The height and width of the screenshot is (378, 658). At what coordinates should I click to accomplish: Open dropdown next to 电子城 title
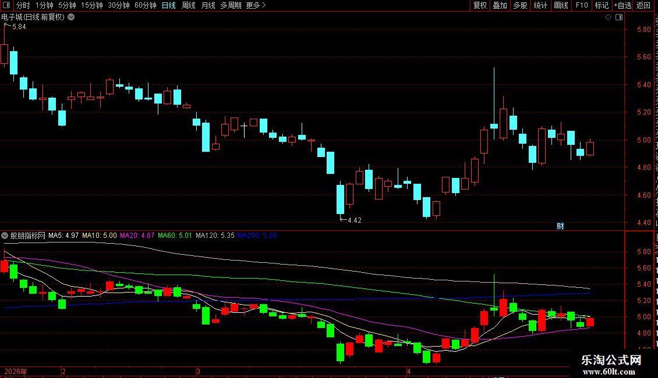tap(72, 17)
